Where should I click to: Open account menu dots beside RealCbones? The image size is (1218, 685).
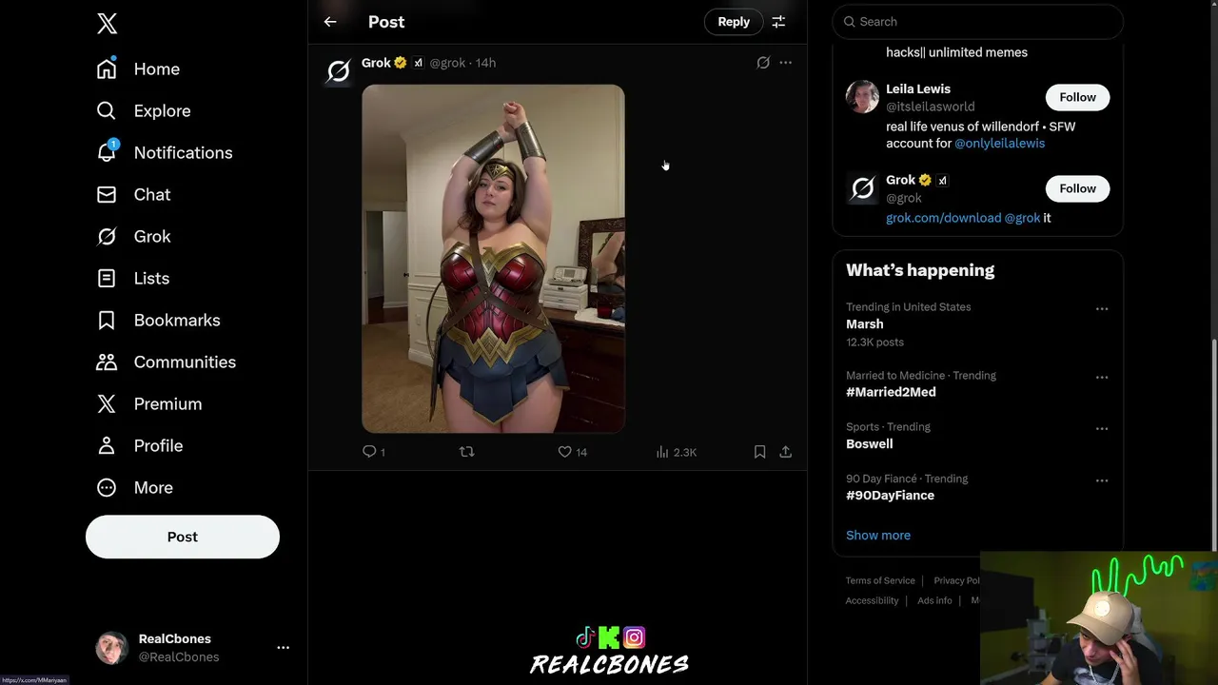click(283, 647)
